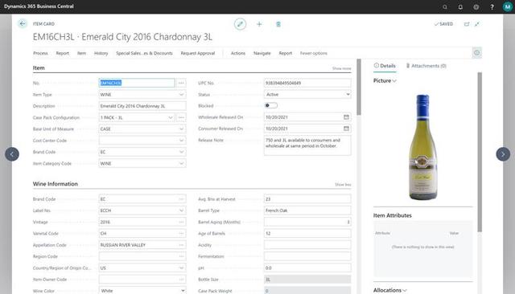Click the Item Attributes heading
The width and height of the screenshot is (515, 294).
[392, 215]
